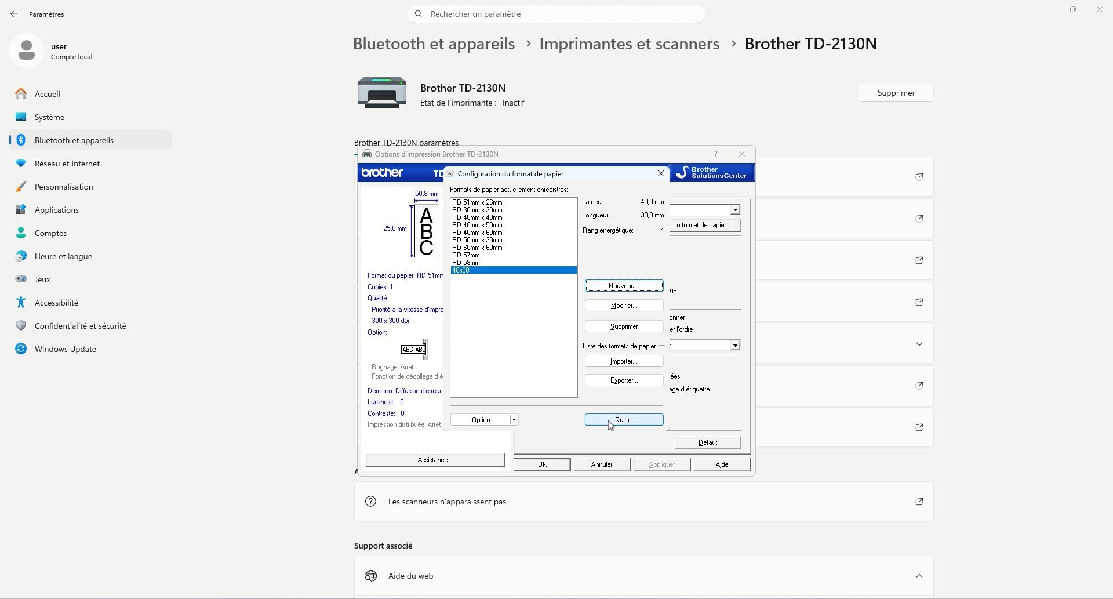Click the Comptes person icon
This screenshot has width=1113, height=599.
pos(21,233)
